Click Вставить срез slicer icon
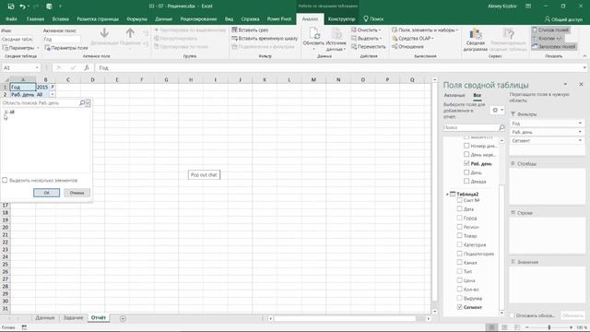The width and height of the screenshot is (590, 332). [x=234, y=30]
